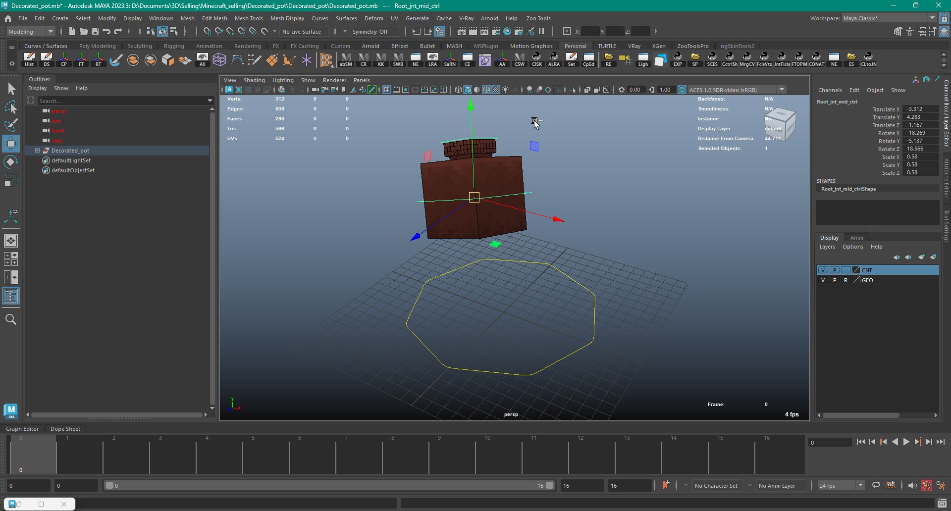Click the Undo icon in status line
The width and height of the screenshot is (951, 511).
pyautogui.click(x=106, y=31)
